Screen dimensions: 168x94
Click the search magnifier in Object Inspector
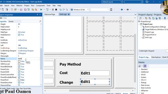(40, 21)
